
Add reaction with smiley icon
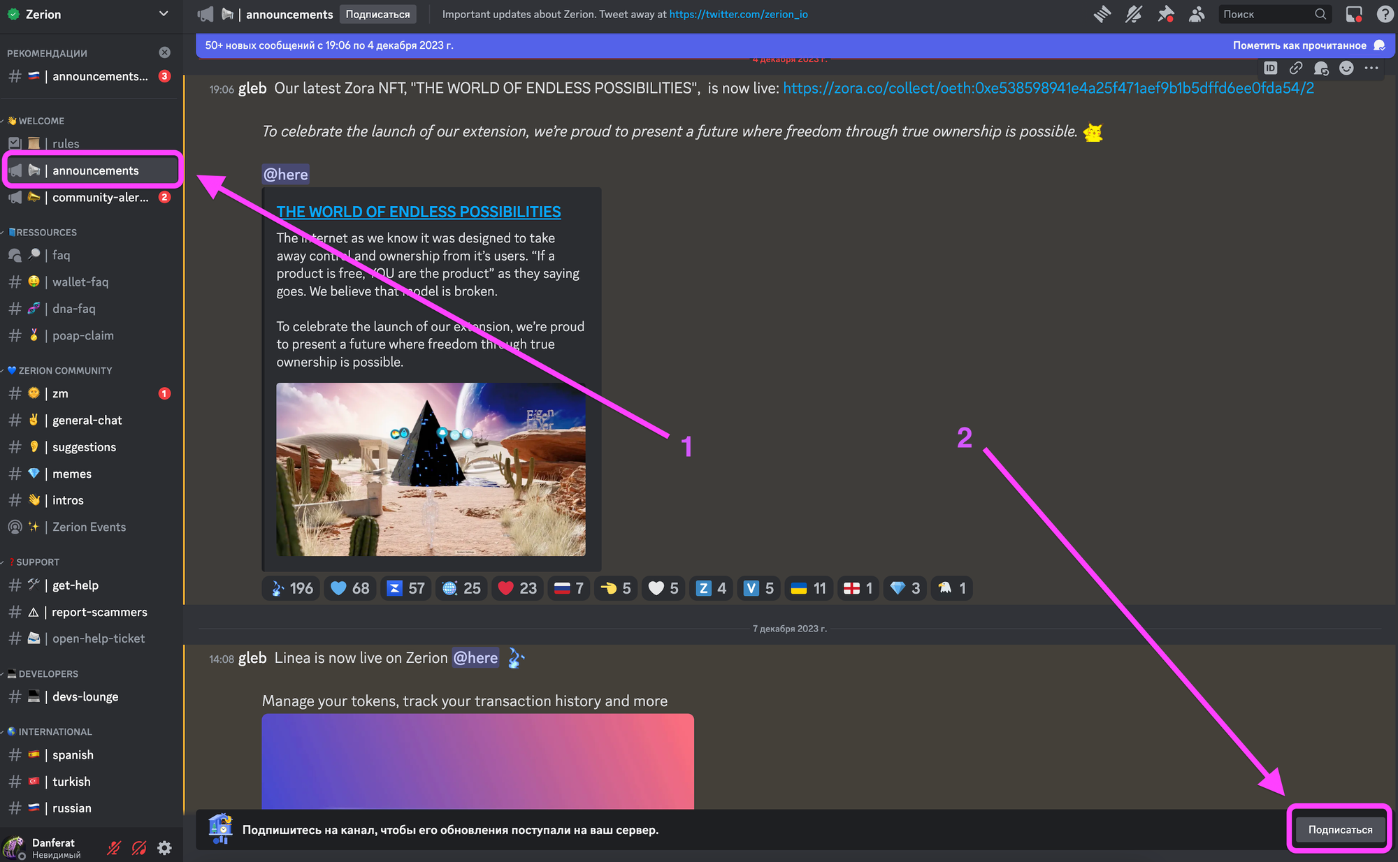tap(1346, 68)
